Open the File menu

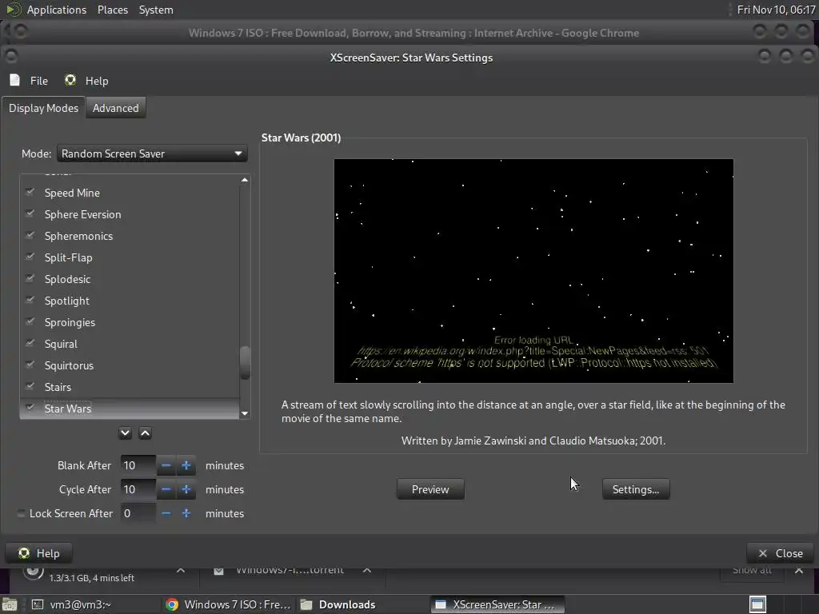(x=29, y=81)
